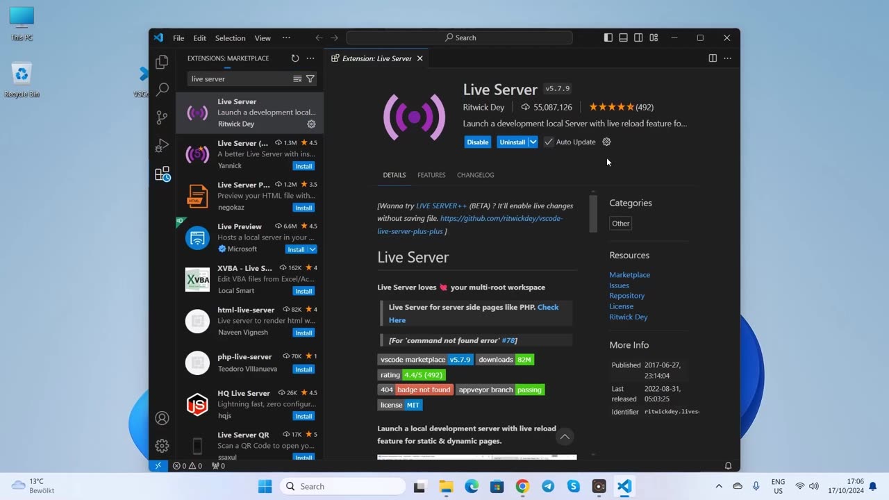
Task: Toggle the Auto Update checkbox
Action: (x=549, y=142)
